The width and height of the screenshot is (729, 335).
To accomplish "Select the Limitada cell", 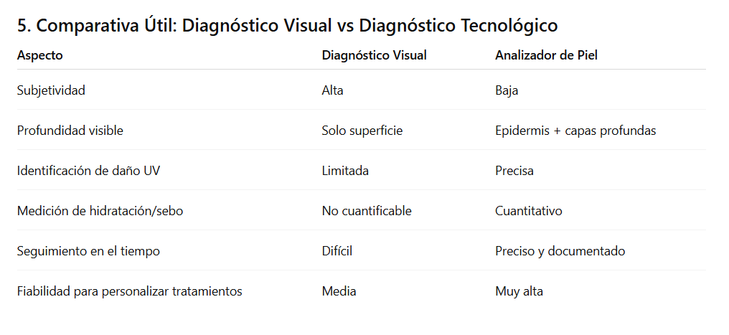I will pos(345,171).
